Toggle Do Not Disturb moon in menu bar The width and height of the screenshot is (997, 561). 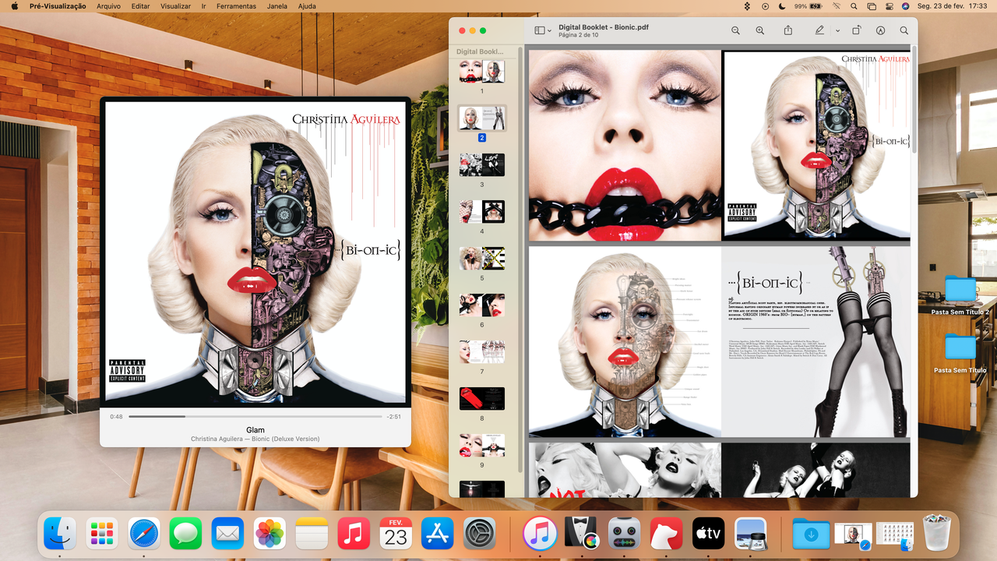tap(782, 5)
